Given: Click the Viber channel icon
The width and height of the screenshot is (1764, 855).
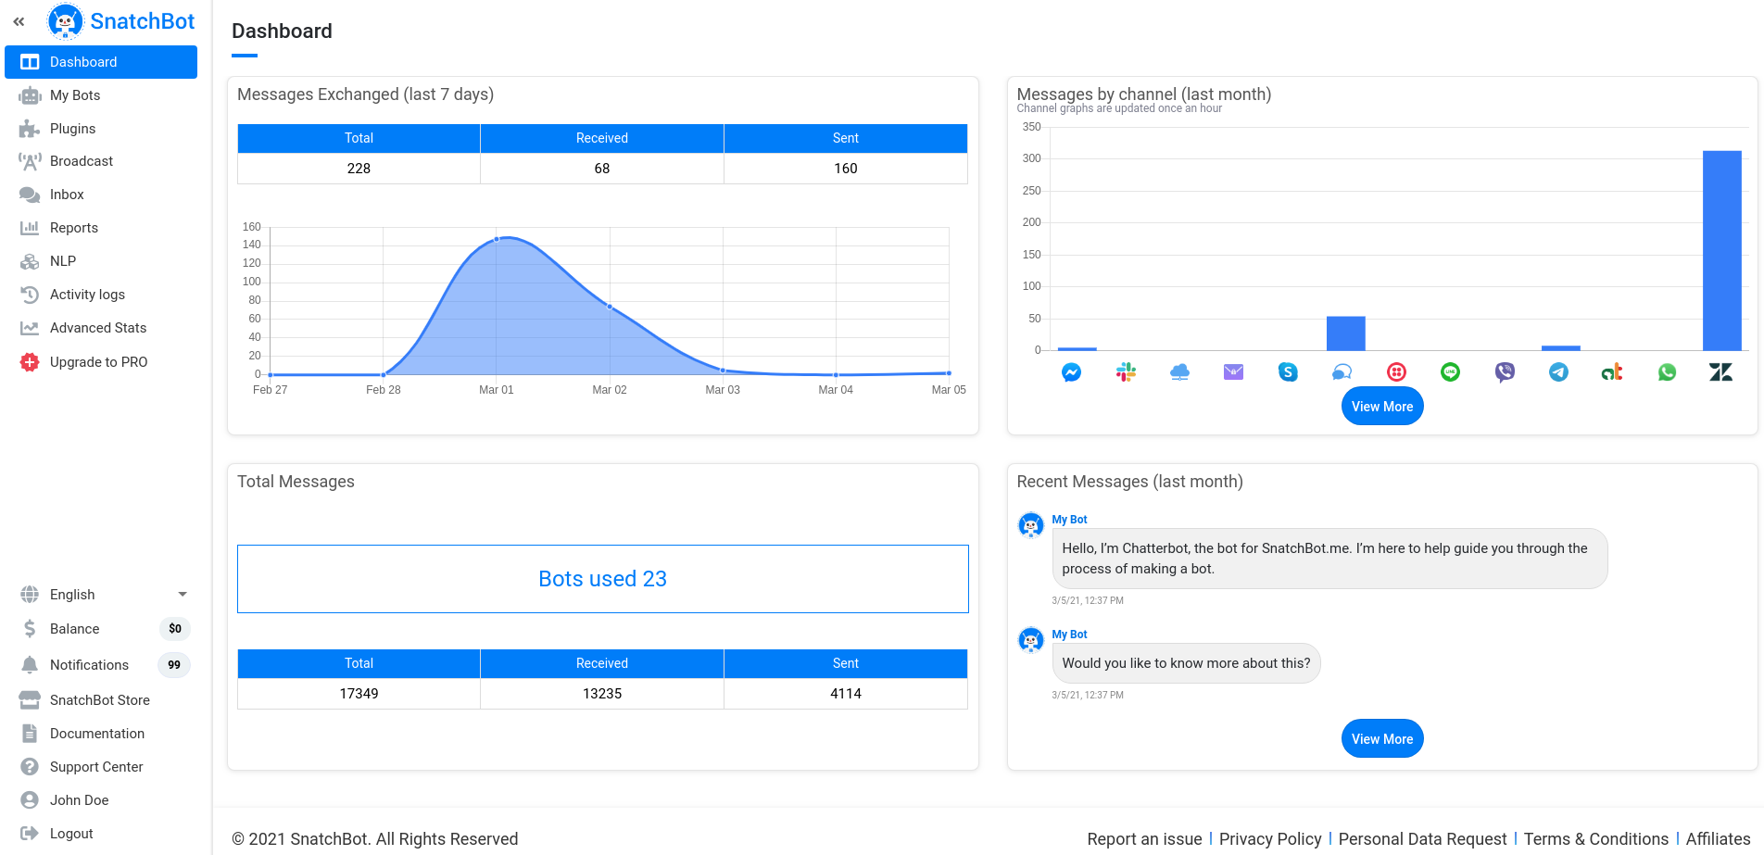Looking at the screenshot, I should [1505, 372].
